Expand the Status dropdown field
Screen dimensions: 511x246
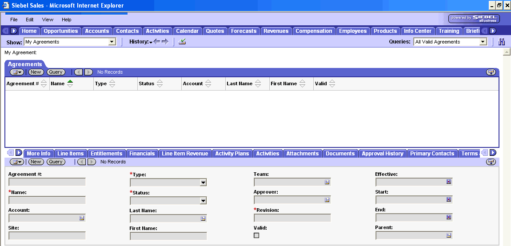tap(203, 201)
